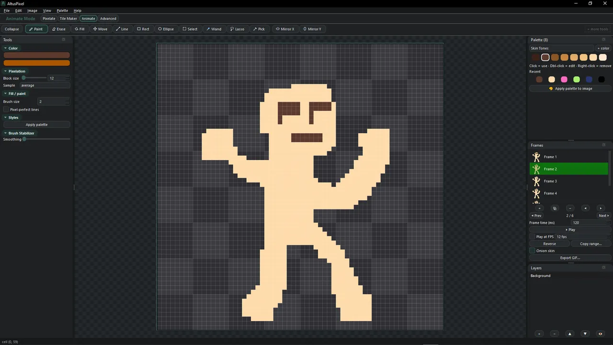Switch to Animate mode tab
613x345 pixels.
[x=88, y=19]
